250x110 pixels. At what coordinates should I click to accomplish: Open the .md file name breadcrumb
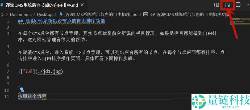tap(101, 15)
